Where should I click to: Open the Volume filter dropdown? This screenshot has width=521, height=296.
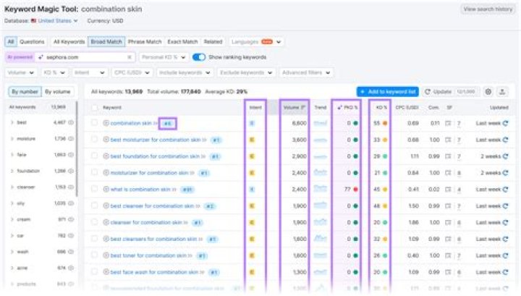coord(21,72)
